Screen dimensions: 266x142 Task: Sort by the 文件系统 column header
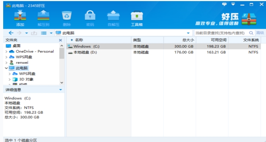[244, 40]
